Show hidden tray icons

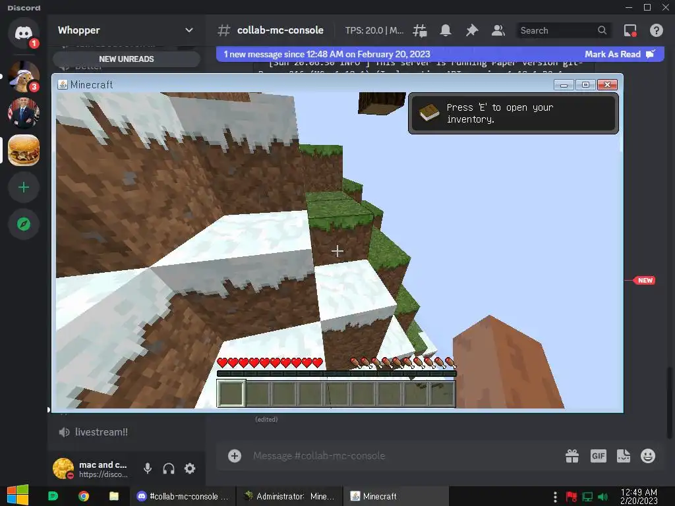[555, 497]
